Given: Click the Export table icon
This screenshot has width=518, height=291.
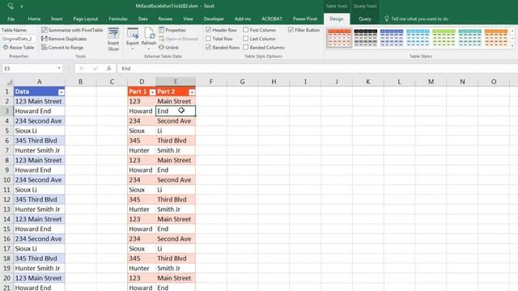Looking at the screenshot, I should [133, 34].
